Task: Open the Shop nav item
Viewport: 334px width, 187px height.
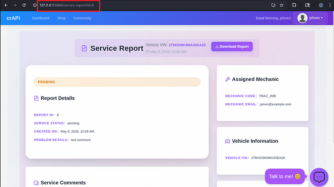Action: (x=62, y=18)
